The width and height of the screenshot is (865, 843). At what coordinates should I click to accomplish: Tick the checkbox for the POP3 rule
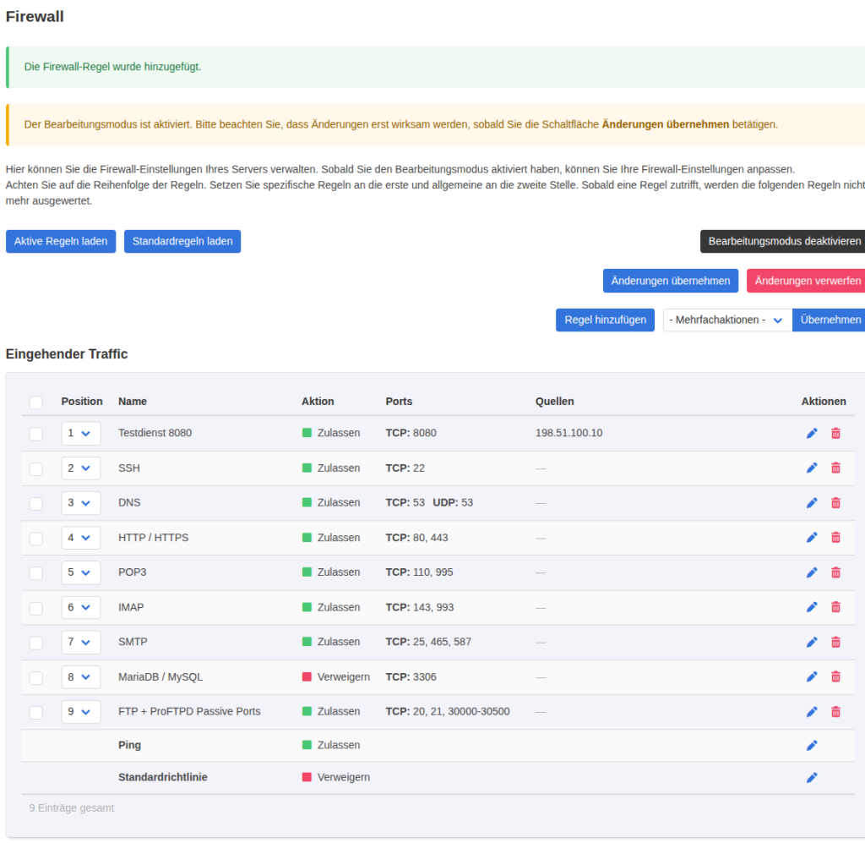(35, 573)
